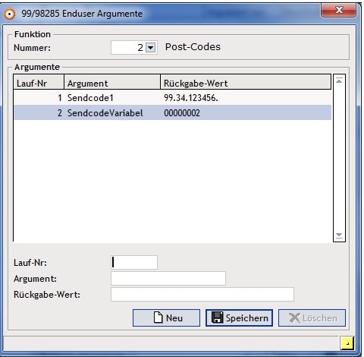Select the SendcodeVariabel row
The image size is (364, 357).
pos(173,112)
